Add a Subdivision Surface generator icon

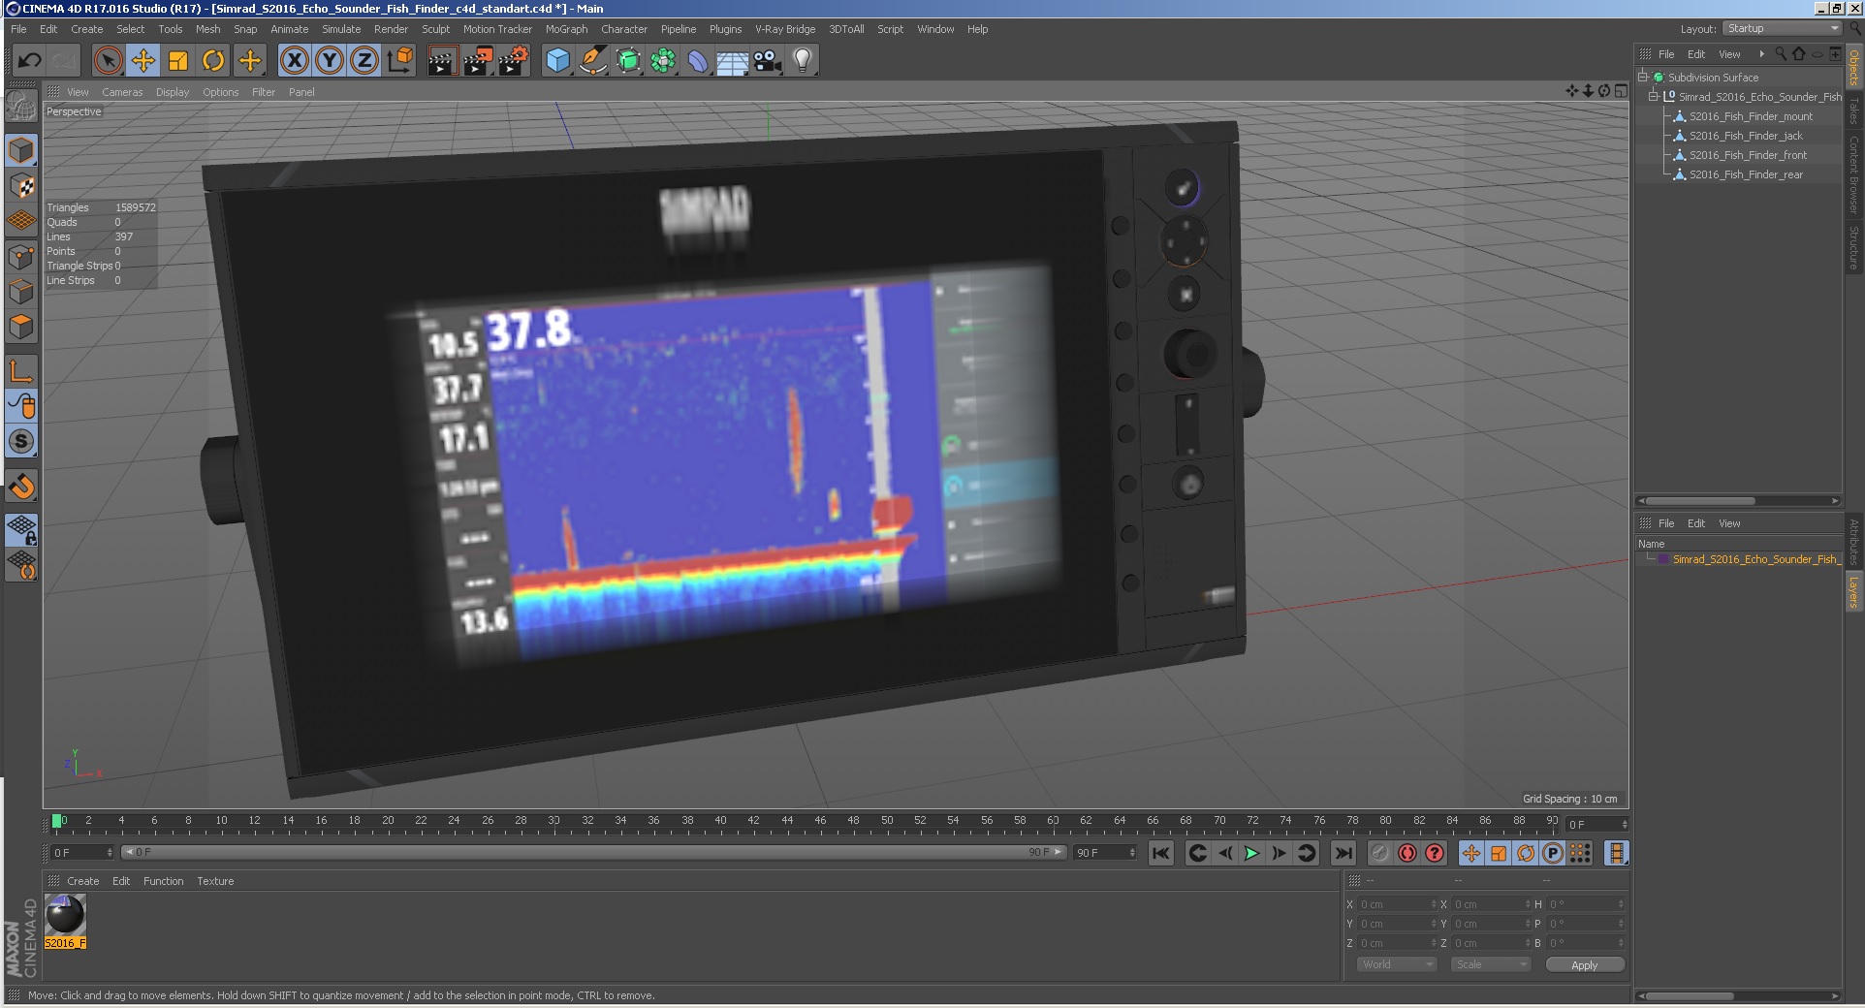(x=628, y=61)
